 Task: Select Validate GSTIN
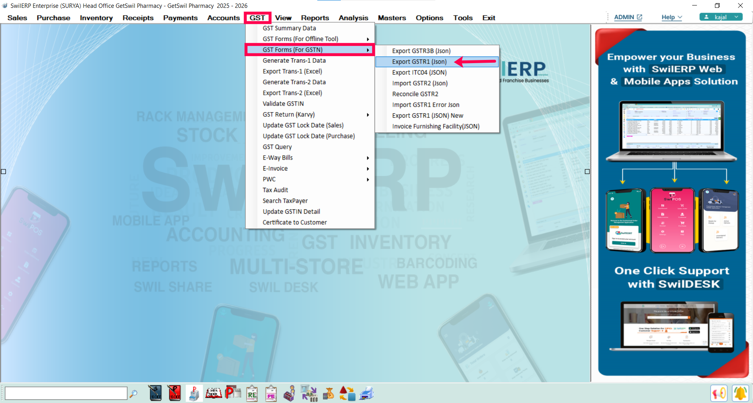tap(310, 103)
